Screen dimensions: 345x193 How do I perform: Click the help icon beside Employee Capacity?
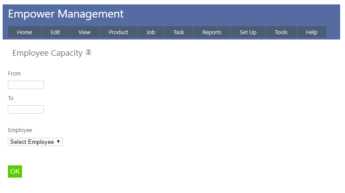tap(89, 52)
